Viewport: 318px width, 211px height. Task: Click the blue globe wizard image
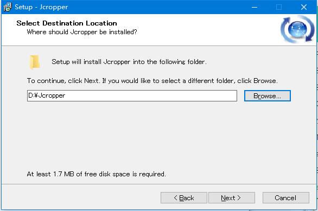point(297,29)
